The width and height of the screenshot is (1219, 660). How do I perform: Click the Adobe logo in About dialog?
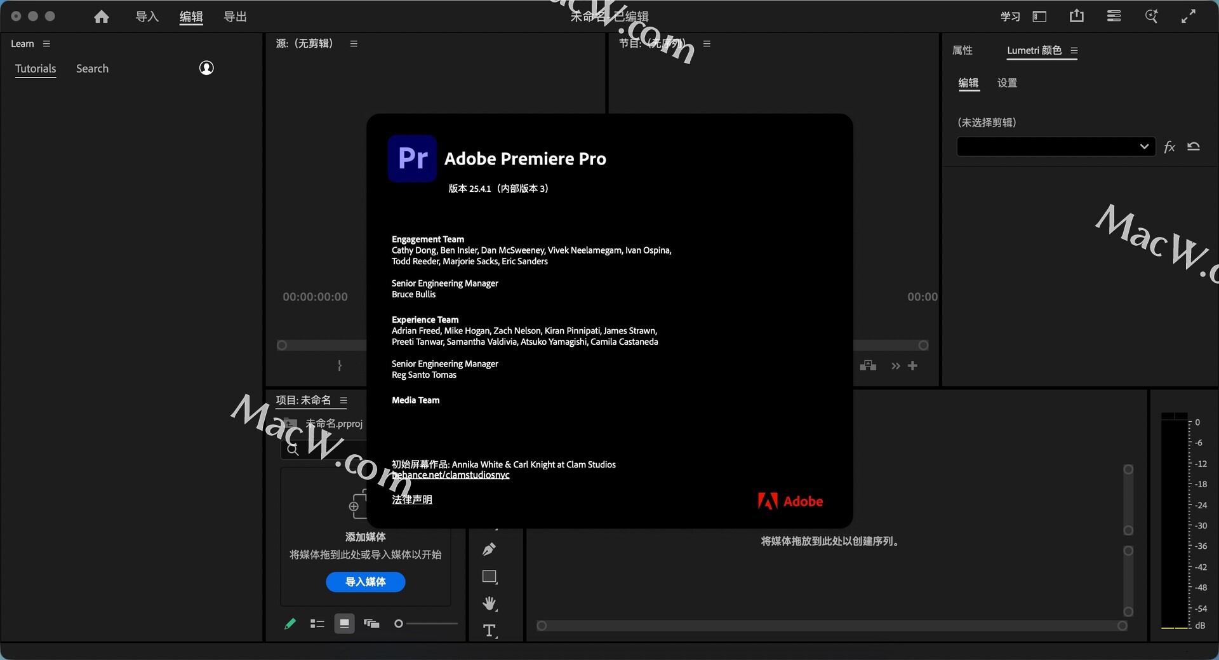(790, 501)
